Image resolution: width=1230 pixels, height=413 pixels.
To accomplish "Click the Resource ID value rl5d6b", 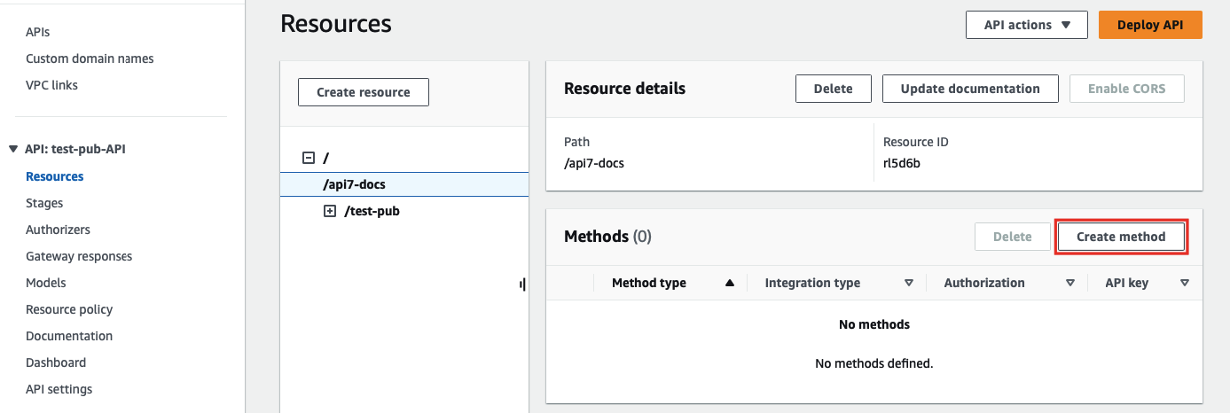I will point(902,163).
